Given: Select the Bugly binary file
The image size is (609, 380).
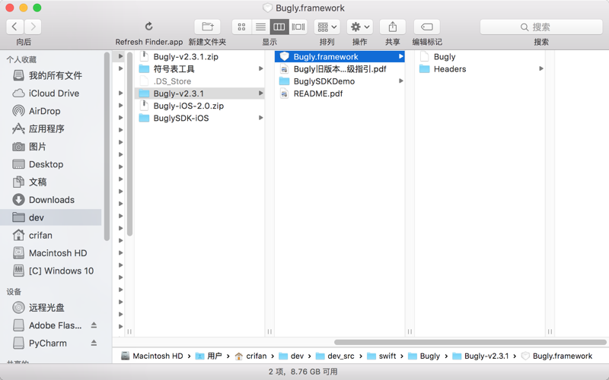Looking at the screenshot, I should tap(480, 56).
